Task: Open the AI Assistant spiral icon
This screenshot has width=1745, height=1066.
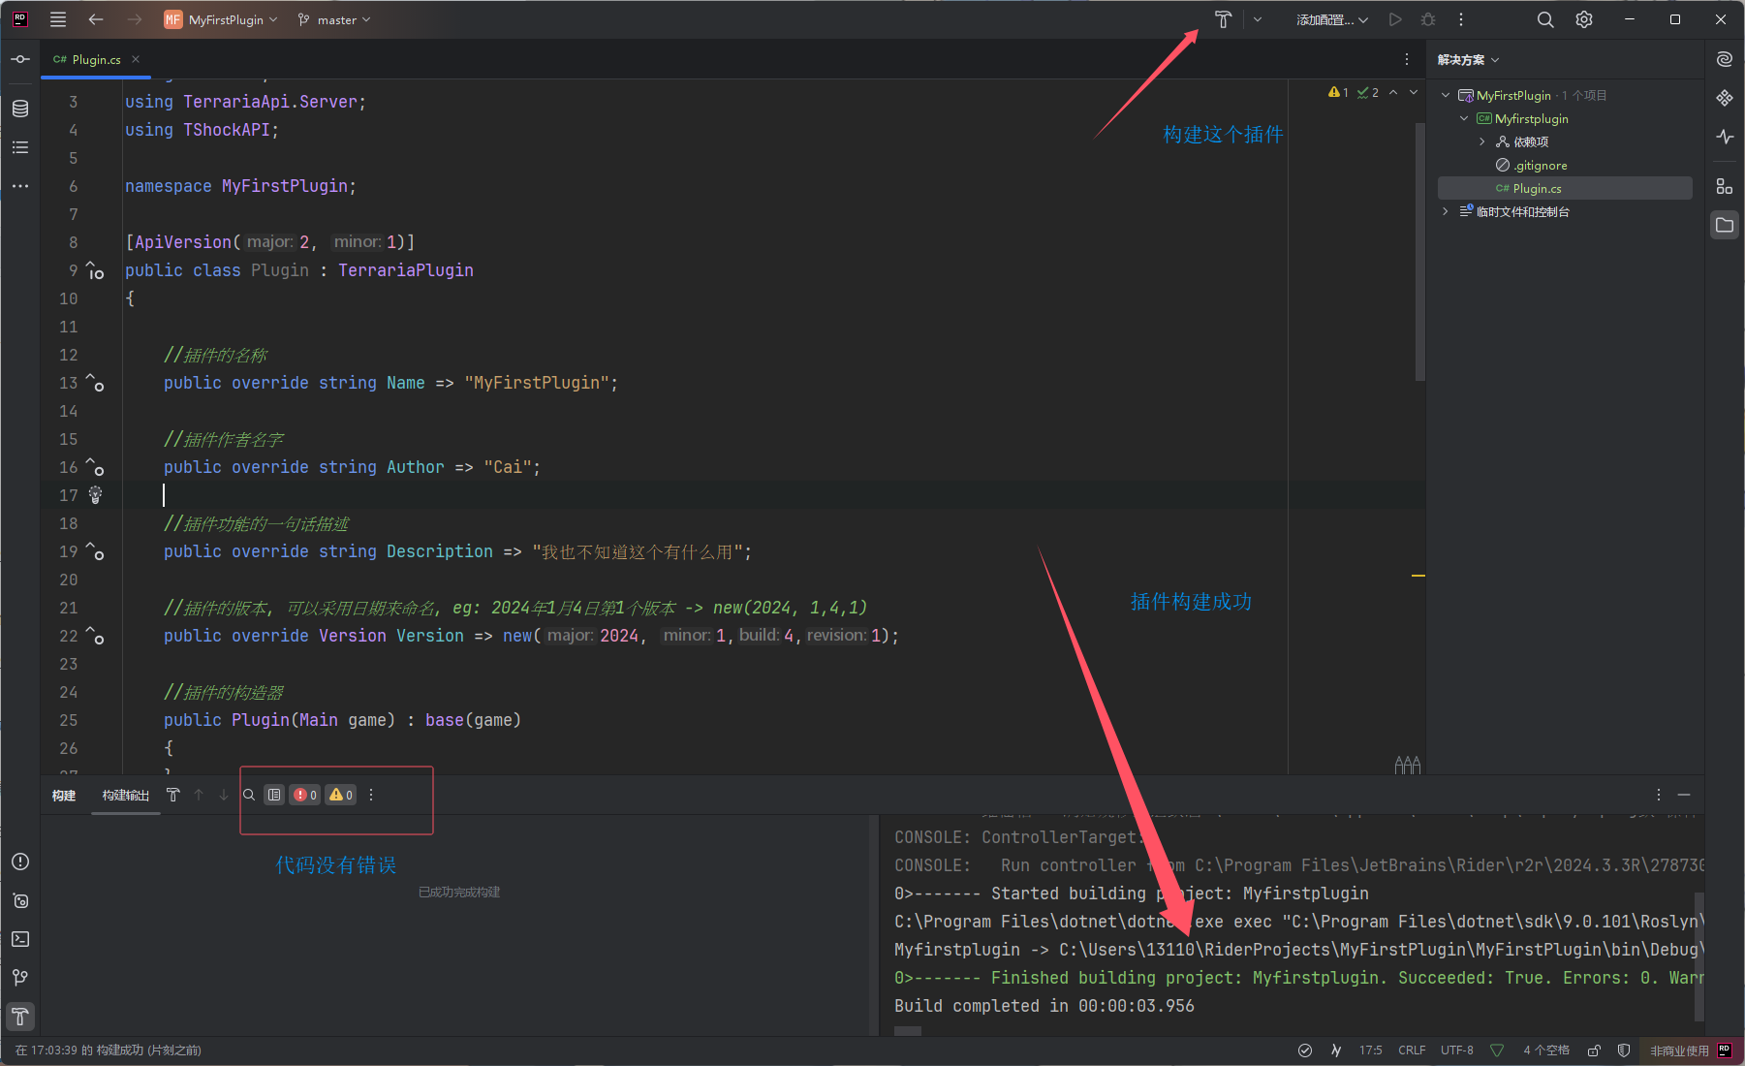Action: tap(1725, 59)
